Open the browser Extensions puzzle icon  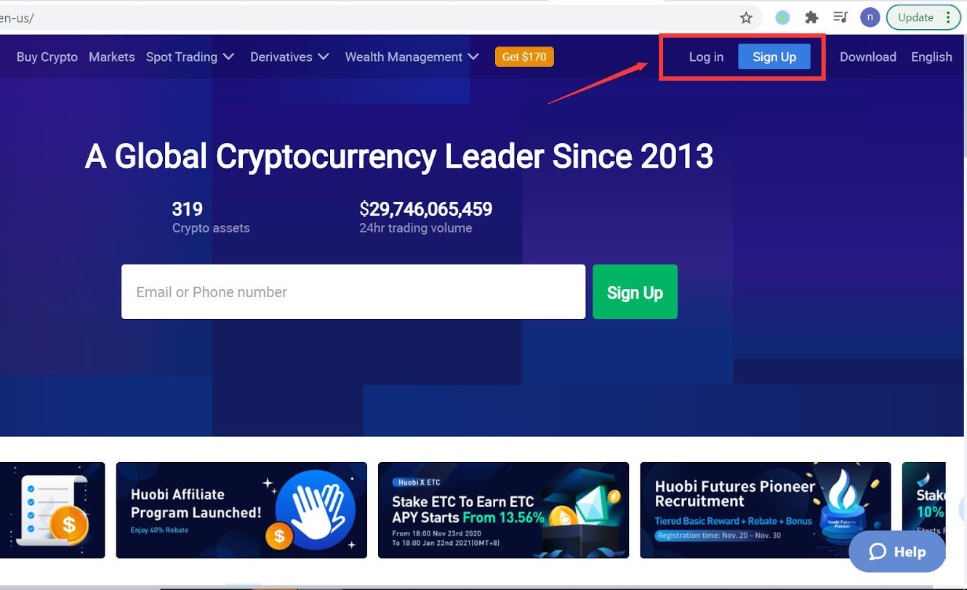coord(811,17)
